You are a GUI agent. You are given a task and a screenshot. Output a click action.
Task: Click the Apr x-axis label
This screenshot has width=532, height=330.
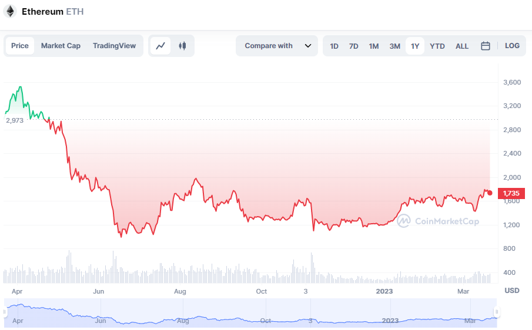coord(17,291)
